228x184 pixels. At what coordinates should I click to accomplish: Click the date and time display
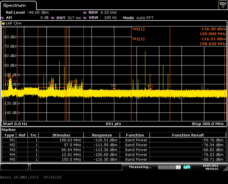pyautogui.click(x=210, y=167)
